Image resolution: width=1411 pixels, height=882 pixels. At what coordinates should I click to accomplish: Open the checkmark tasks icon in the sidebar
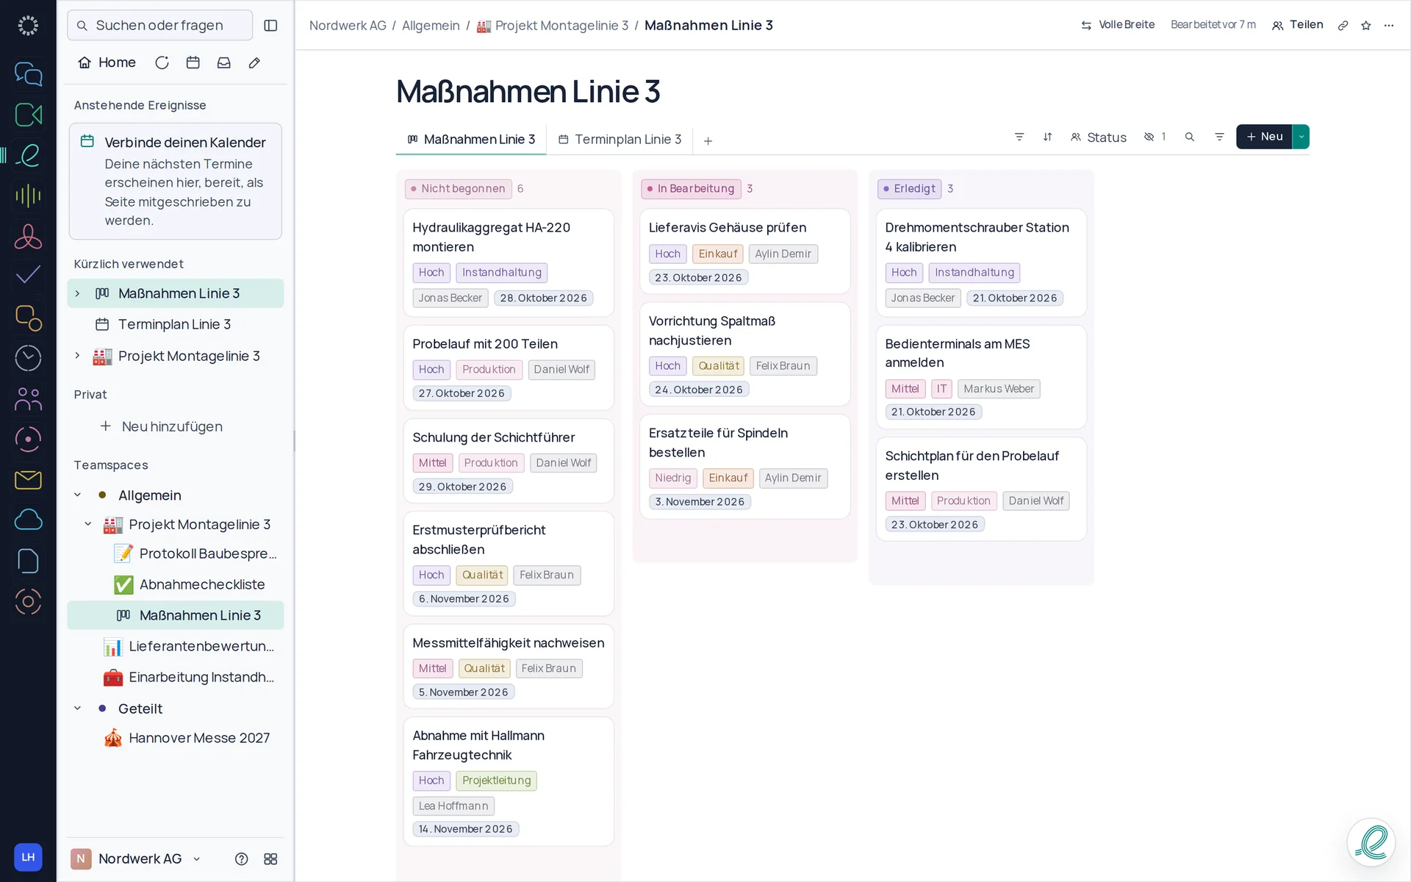28,276
